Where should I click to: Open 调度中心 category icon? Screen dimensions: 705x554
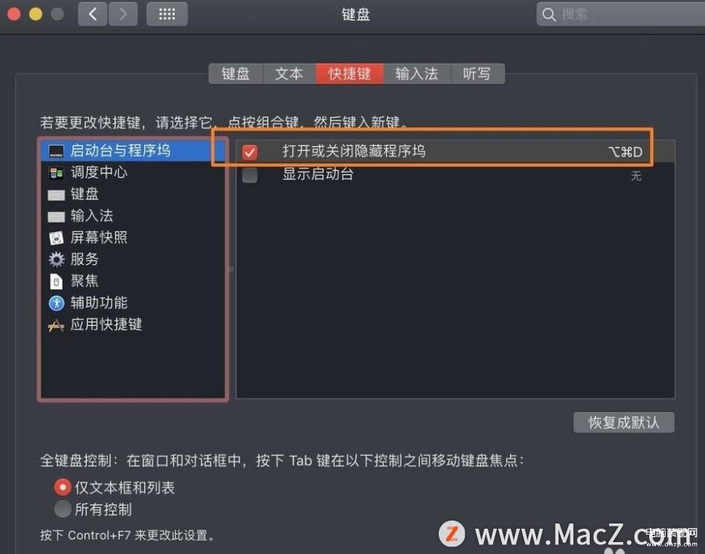point(57,173)
